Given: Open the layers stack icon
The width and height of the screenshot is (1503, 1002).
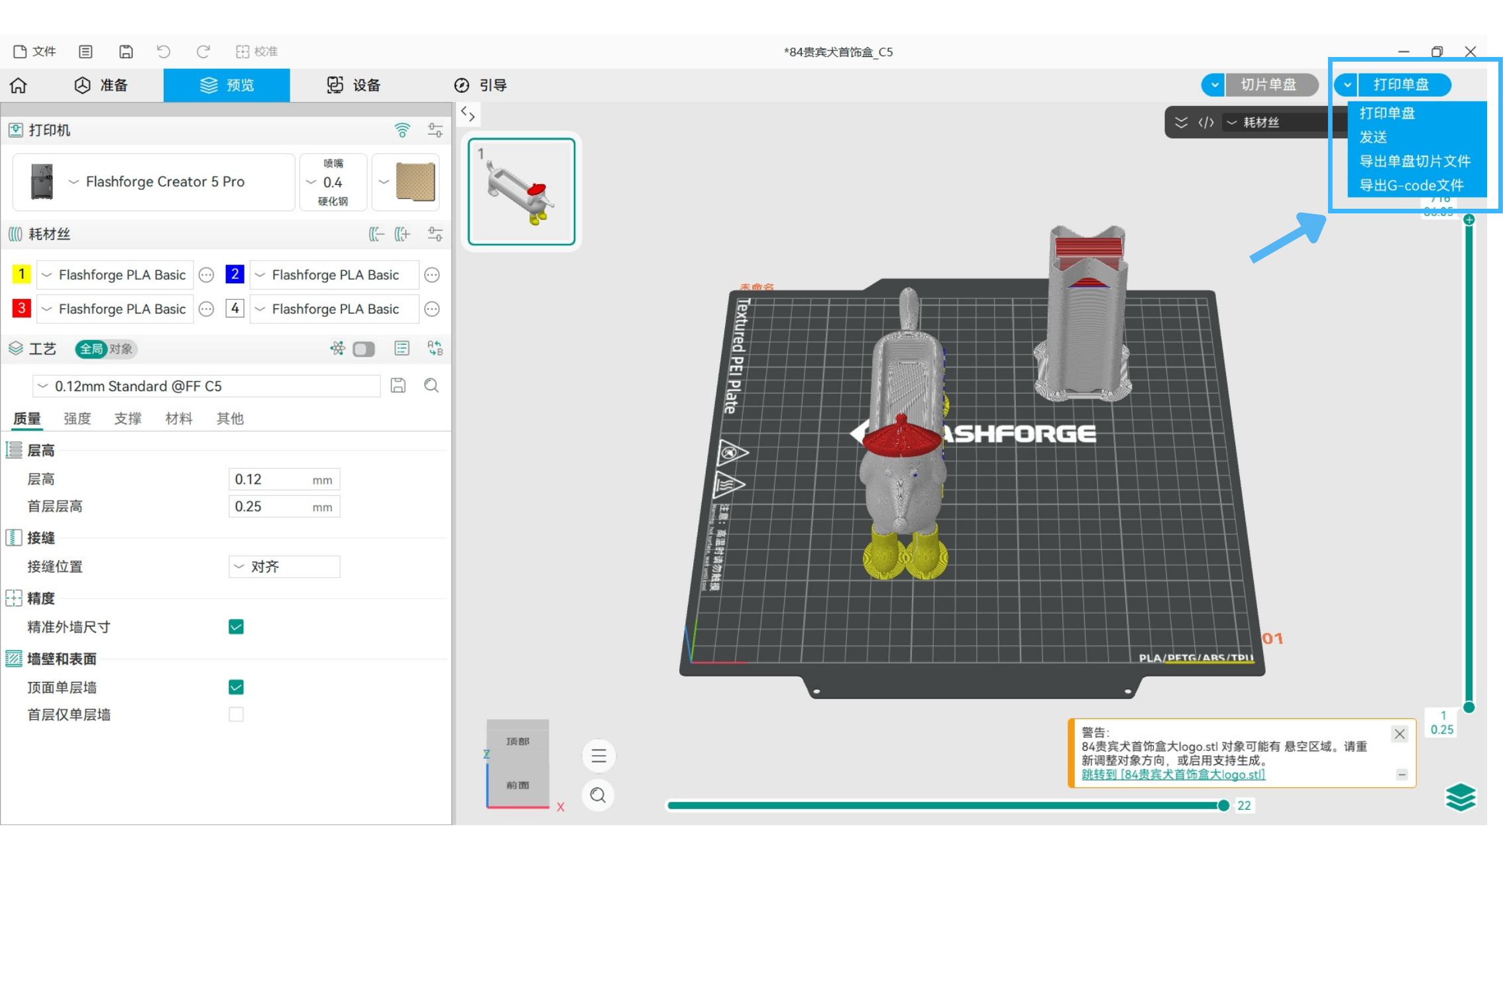Looking at the screenshot, I should coord(1461,797).
